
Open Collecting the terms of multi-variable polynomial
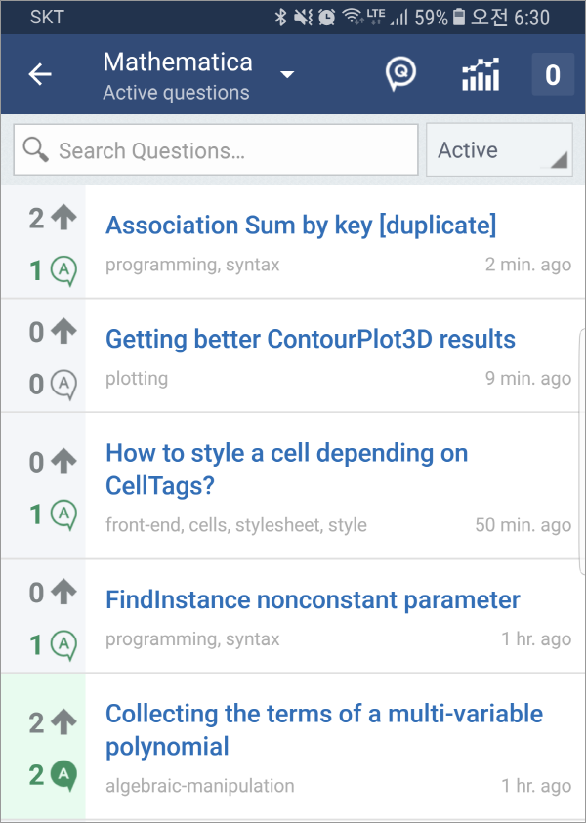point(324,729)
